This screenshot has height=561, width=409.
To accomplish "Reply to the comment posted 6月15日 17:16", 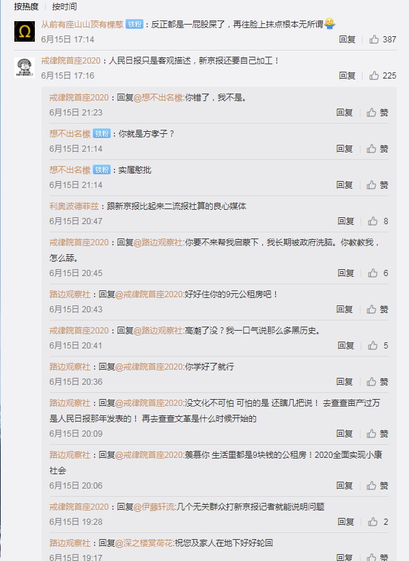I will [347, 75].
